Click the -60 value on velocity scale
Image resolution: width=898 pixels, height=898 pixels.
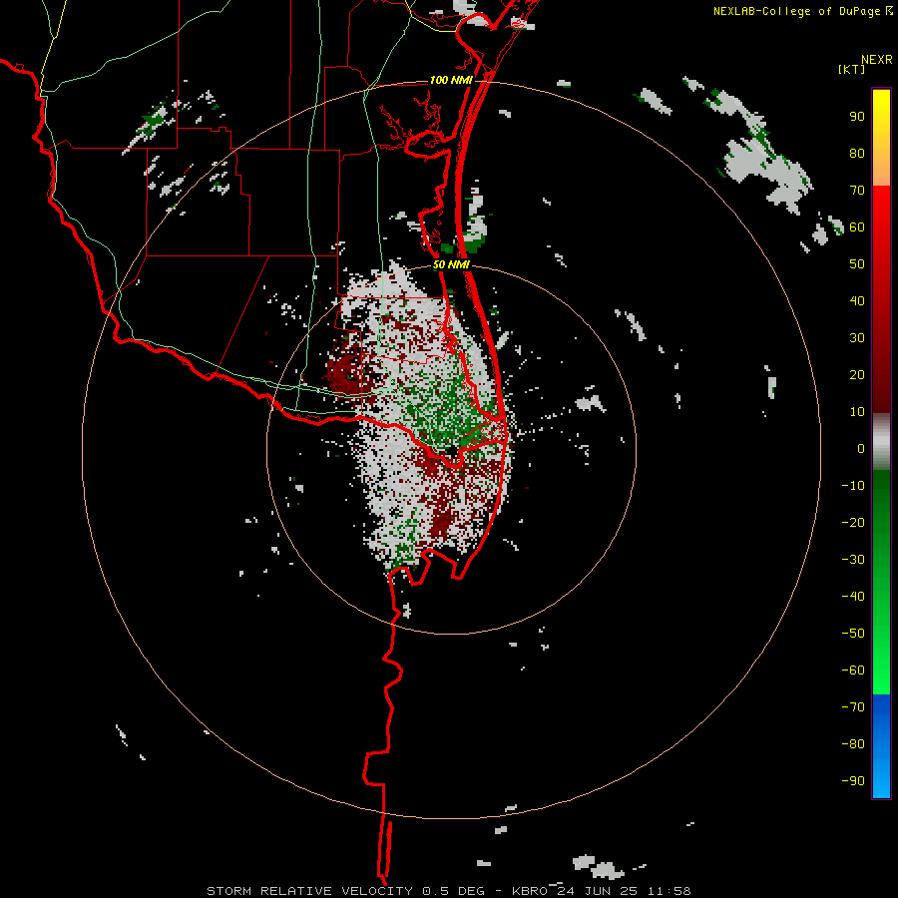853,671
